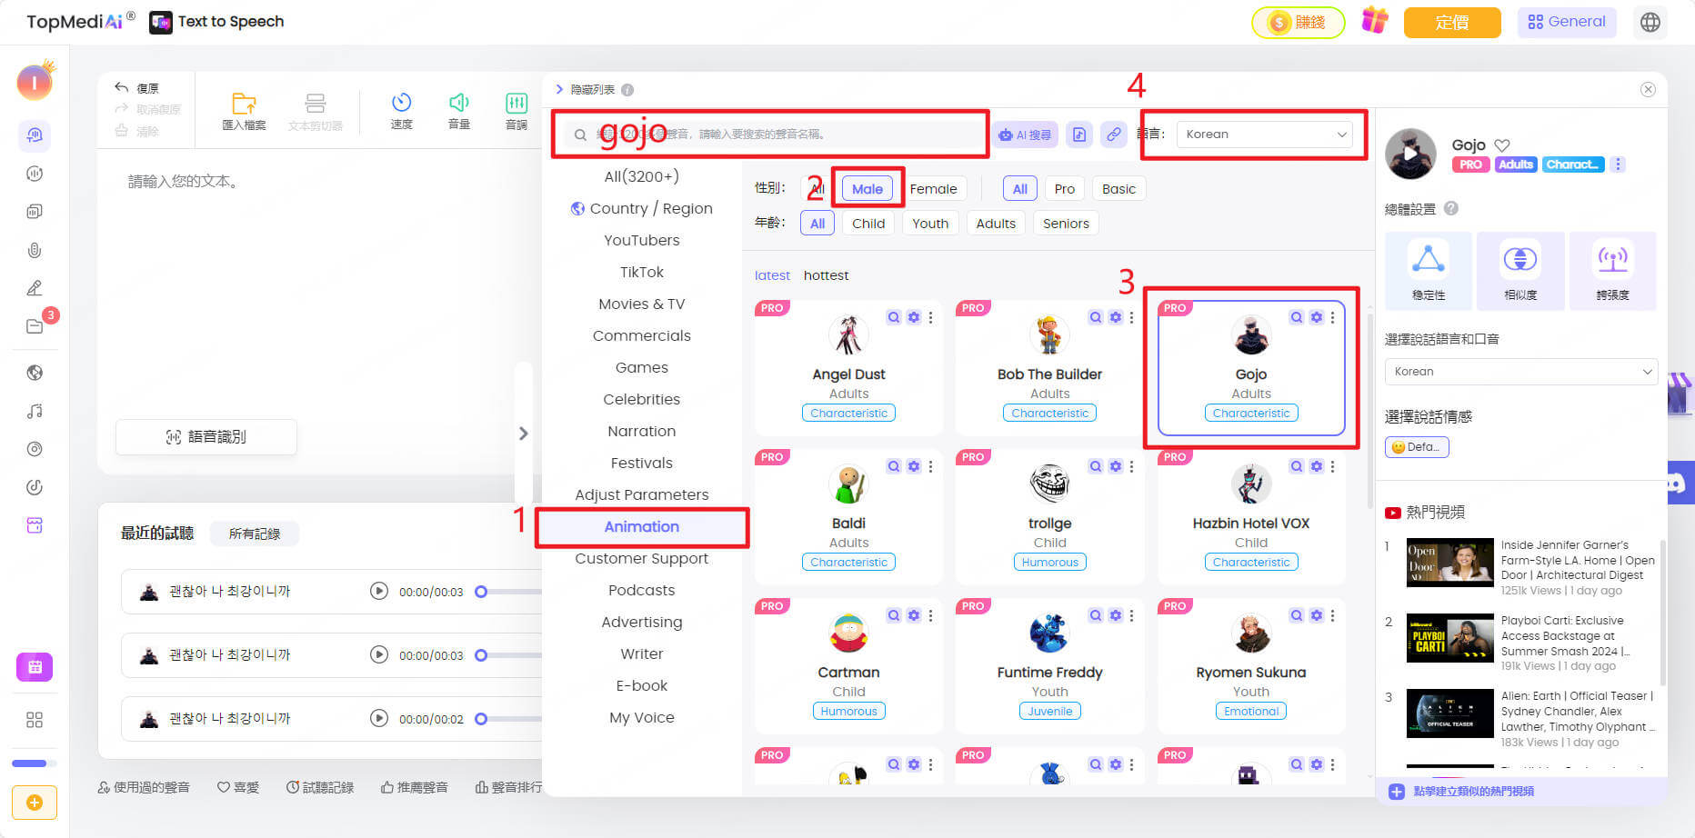
Task: Play the second recent audition recording
Action: coord(379,654)
